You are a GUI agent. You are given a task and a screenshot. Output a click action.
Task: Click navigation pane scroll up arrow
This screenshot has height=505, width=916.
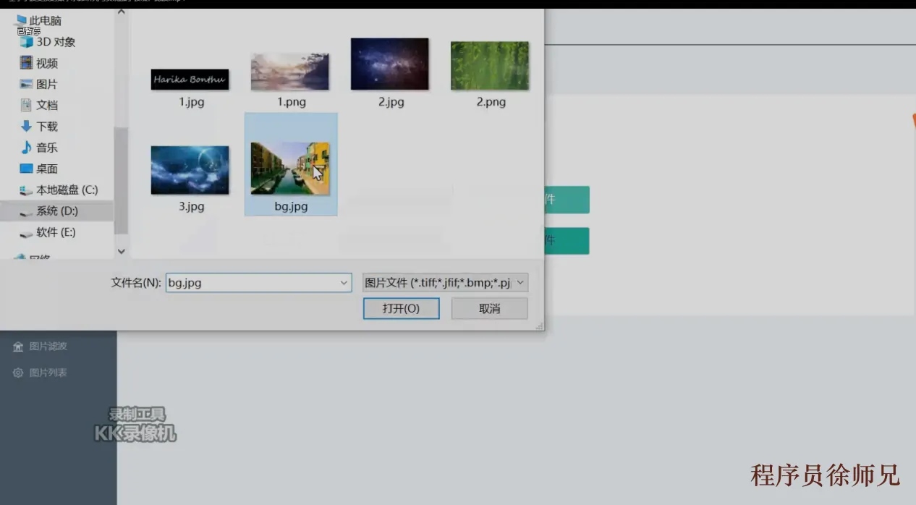tap(121, 12)
